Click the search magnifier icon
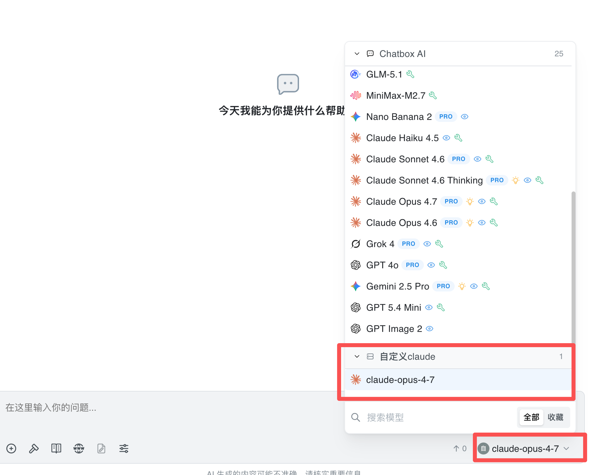 (x=356, y=417)
